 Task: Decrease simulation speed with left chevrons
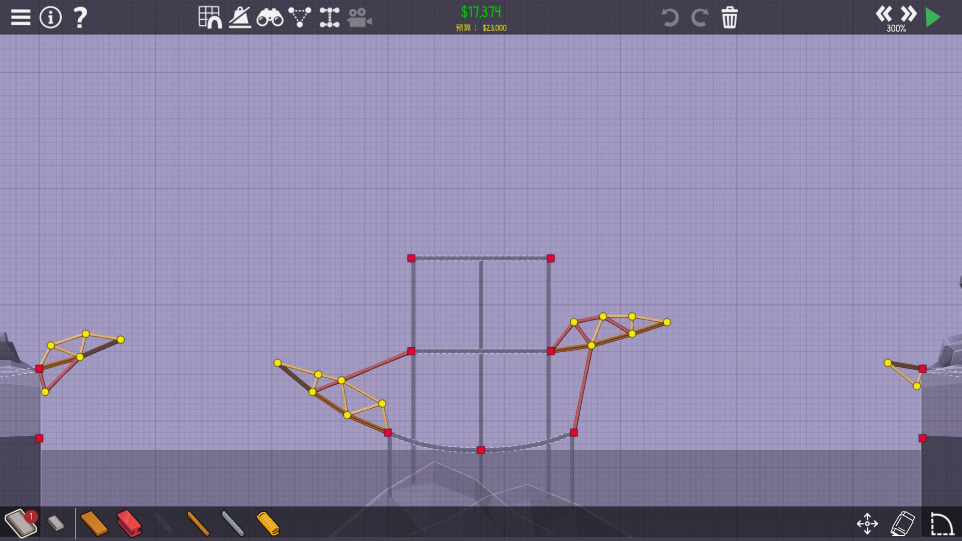pyautogui.click(x=884, y=14)
